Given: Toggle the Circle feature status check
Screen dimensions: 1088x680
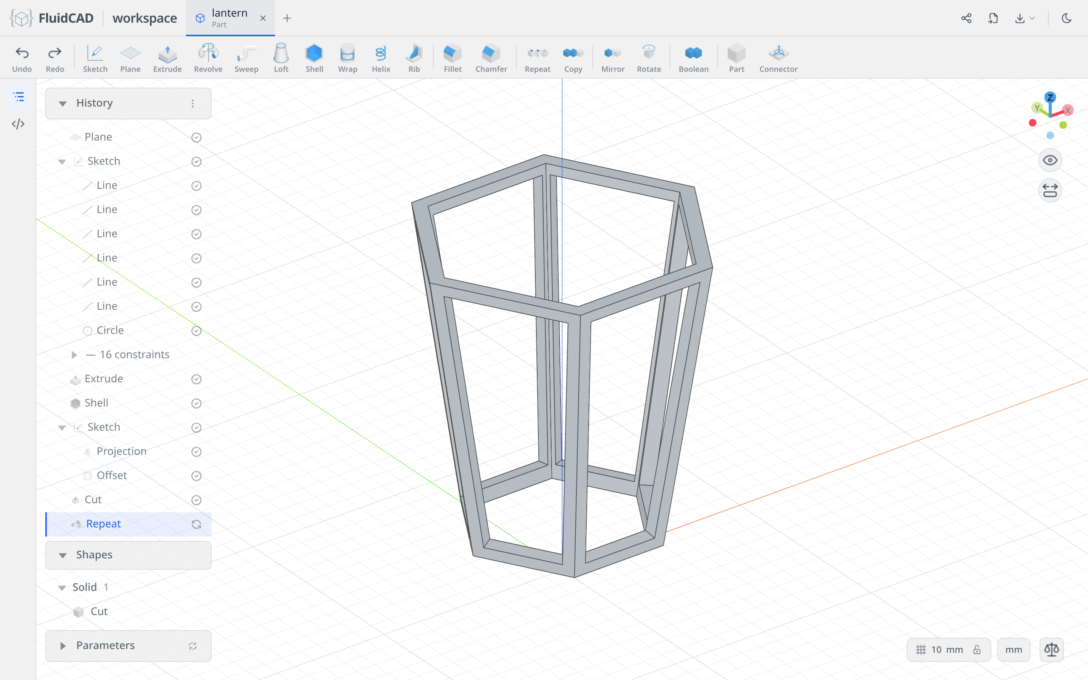Looking at the screenshot, I should [x=196, y=331].
